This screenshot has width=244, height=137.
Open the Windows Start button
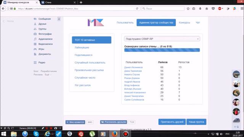(3, 134)
